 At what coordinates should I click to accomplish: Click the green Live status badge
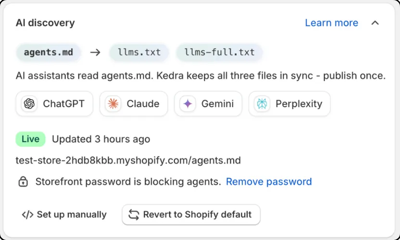[30, 139]
